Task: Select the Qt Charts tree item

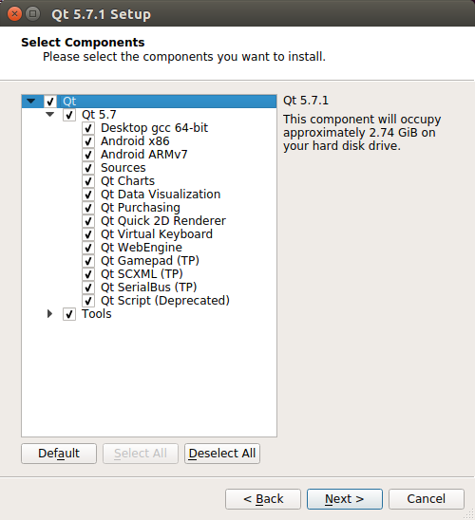Action: tap(128, 181)
